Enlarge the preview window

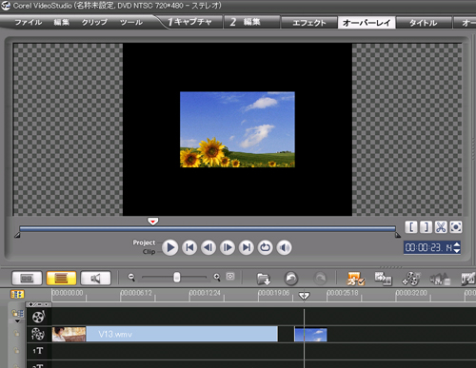pos(456,227)
